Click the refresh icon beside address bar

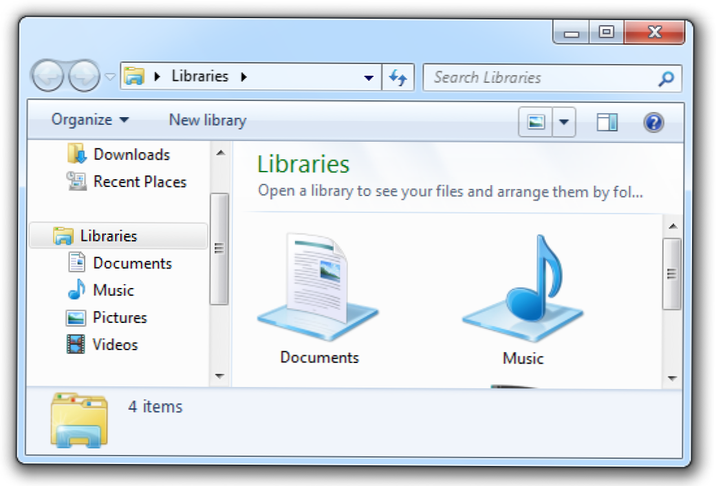[x=398, y=78]
